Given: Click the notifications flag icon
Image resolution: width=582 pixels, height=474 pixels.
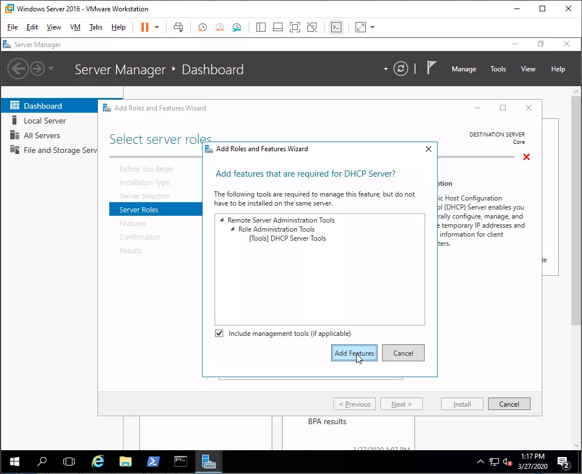Looking at the screenshot, I should pos(431,69).
